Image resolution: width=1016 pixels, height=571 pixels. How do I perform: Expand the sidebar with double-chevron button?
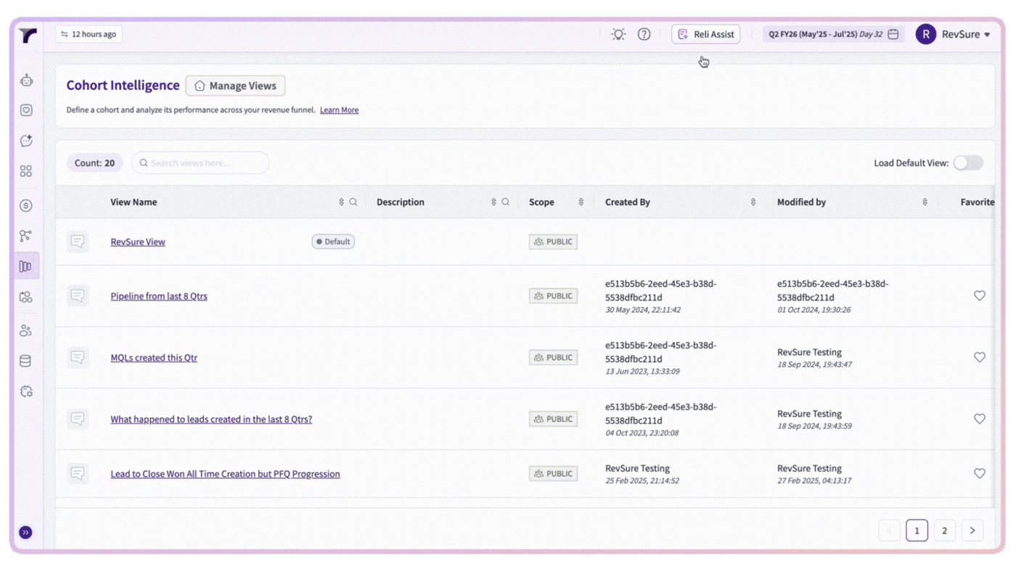click(x=25, y=533)
